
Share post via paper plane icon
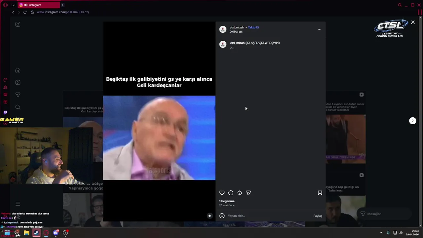click(x=249, y=193)
